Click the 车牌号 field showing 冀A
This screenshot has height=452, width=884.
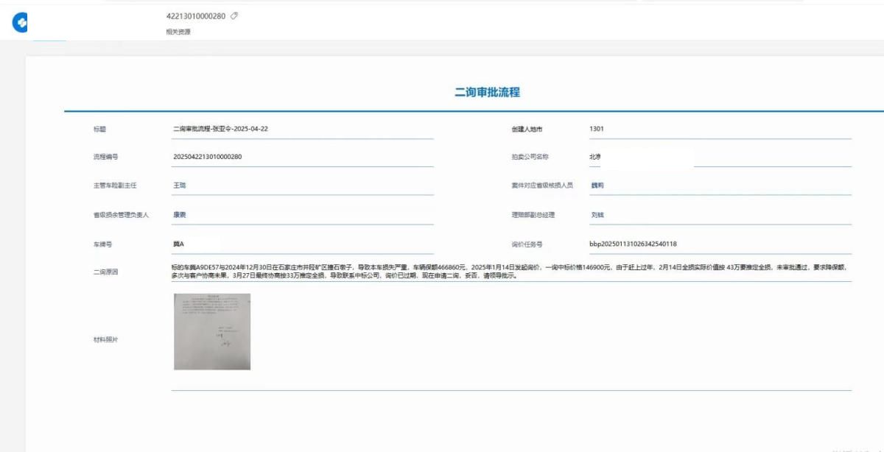[x=179, y=244]
